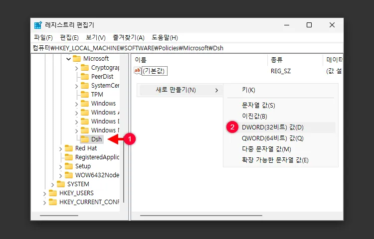Expand the HKEY_USERS hive
374x239 pixels.
(x=44, y=194)
